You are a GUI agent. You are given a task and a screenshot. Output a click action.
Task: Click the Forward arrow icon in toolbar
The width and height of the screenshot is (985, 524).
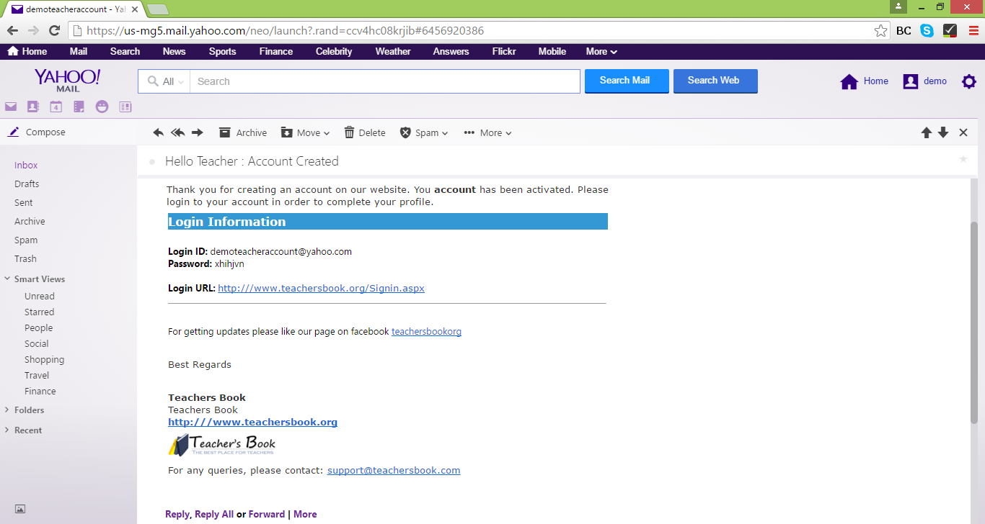tap(198, 132)
